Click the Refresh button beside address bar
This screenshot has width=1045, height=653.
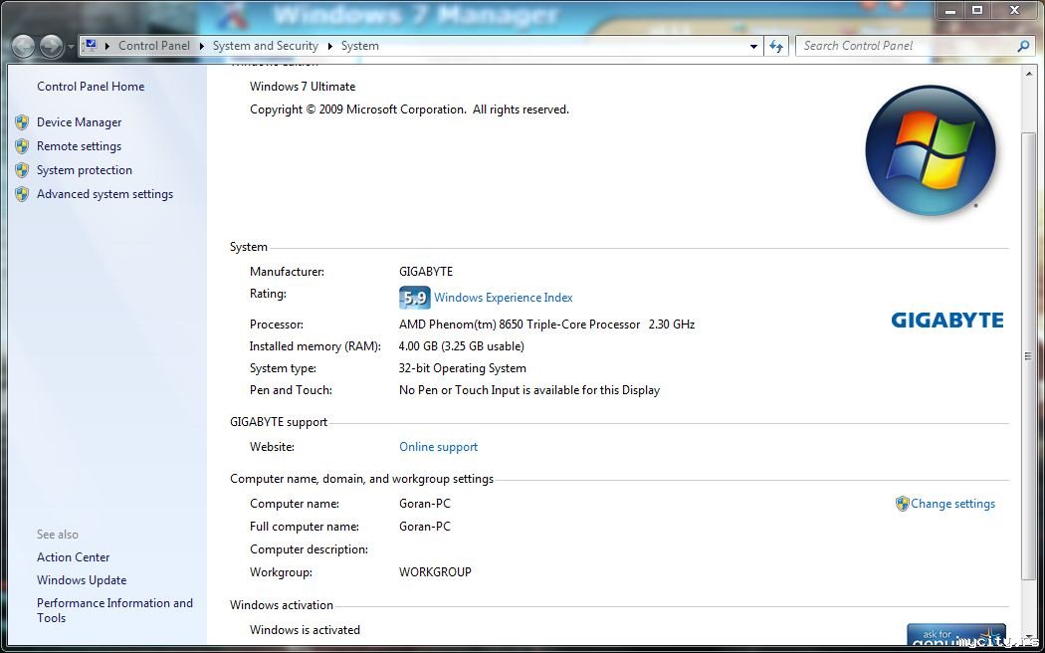775,46
